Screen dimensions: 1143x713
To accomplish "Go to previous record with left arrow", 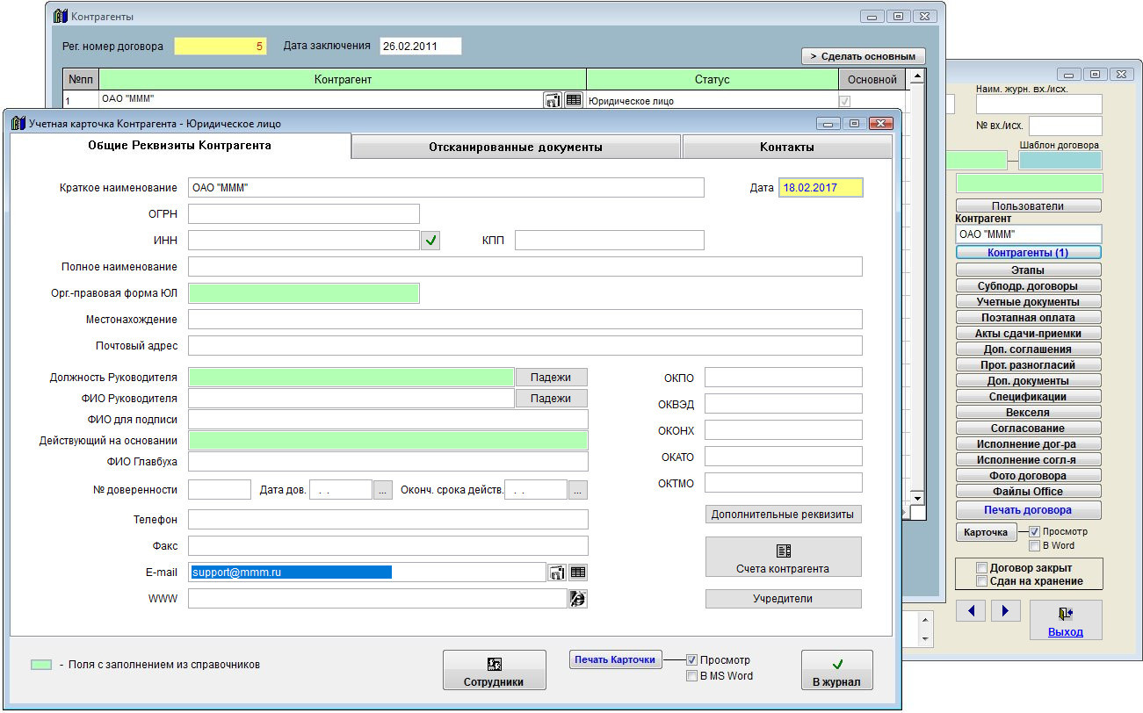I will (971, 611).
